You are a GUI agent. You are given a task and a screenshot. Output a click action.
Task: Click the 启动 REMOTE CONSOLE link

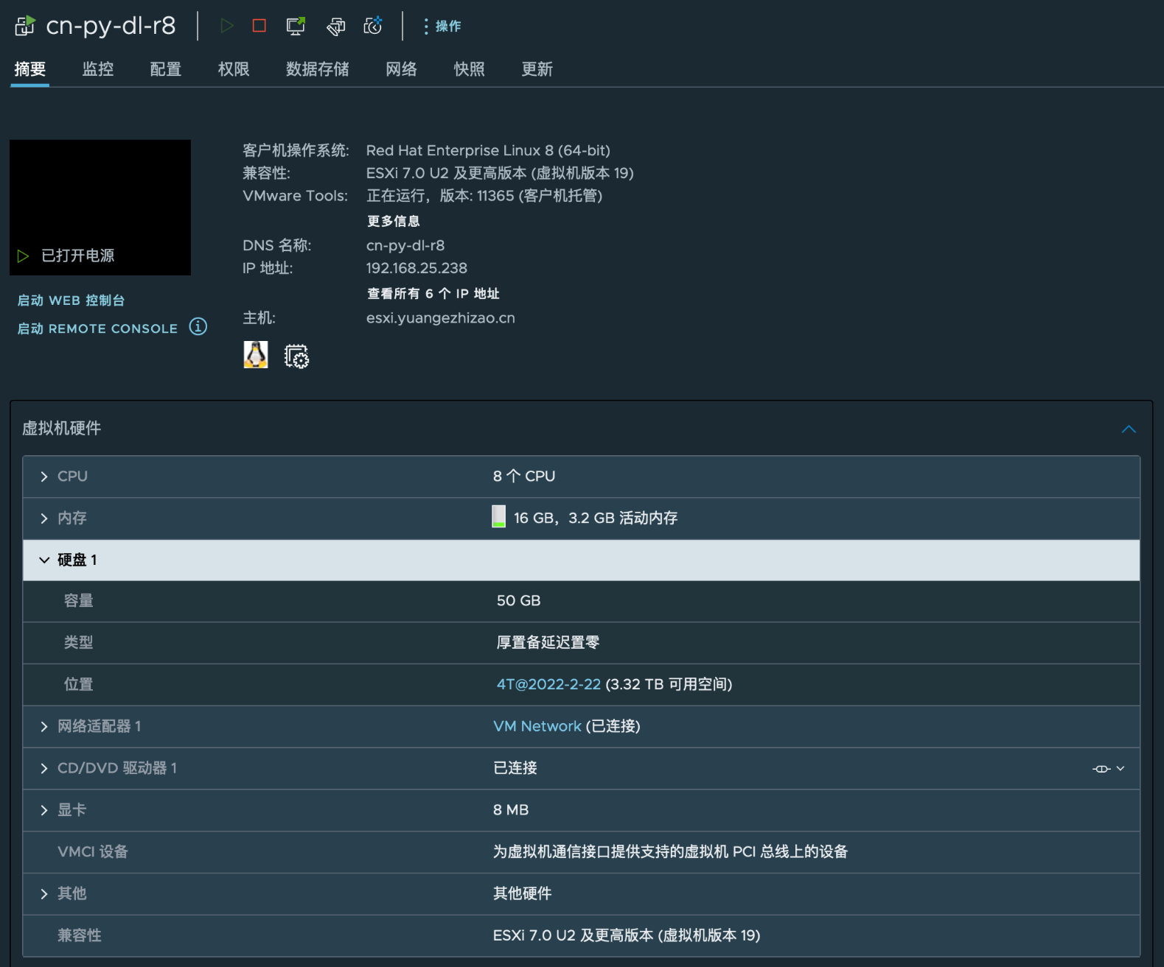(98, 328)
